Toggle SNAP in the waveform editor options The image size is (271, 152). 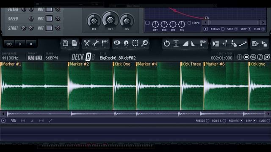click(255, 121)
